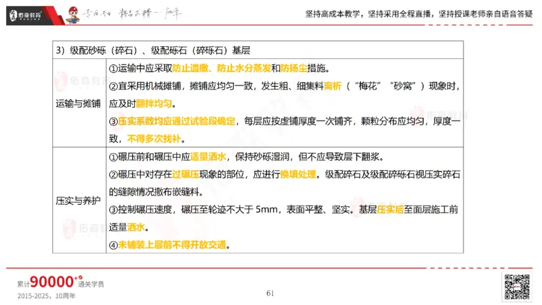Click the text 的缝隙情况撒布嵌缝料
Viewport: 542px width, 305px height.
[x=154, y=192]
